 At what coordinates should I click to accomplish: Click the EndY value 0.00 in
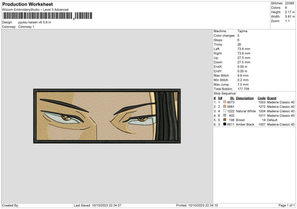242,71
